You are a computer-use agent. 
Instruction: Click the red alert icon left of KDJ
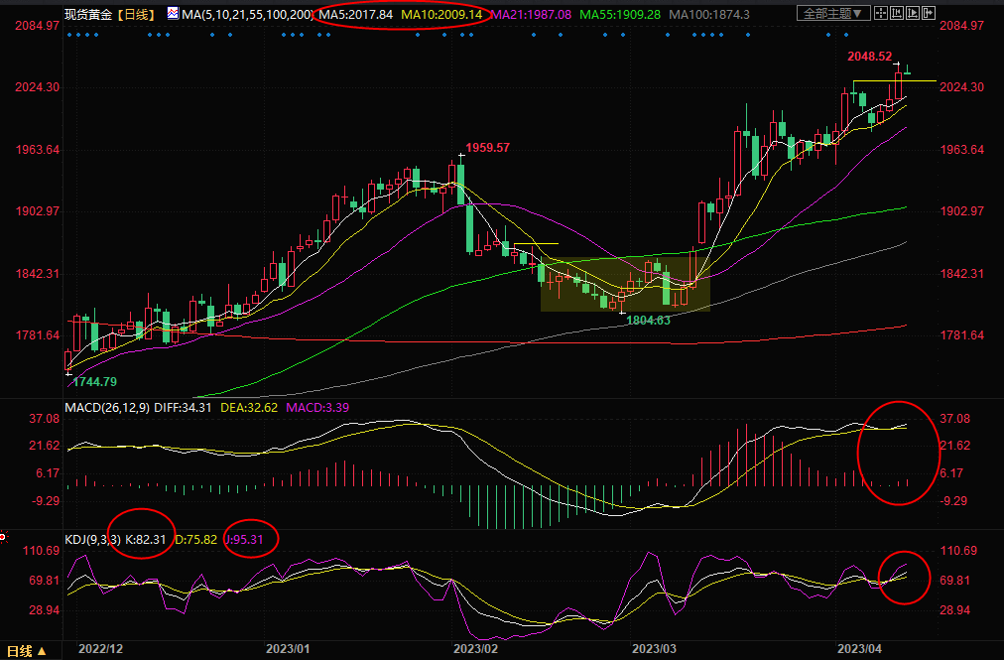click(4, 537)
